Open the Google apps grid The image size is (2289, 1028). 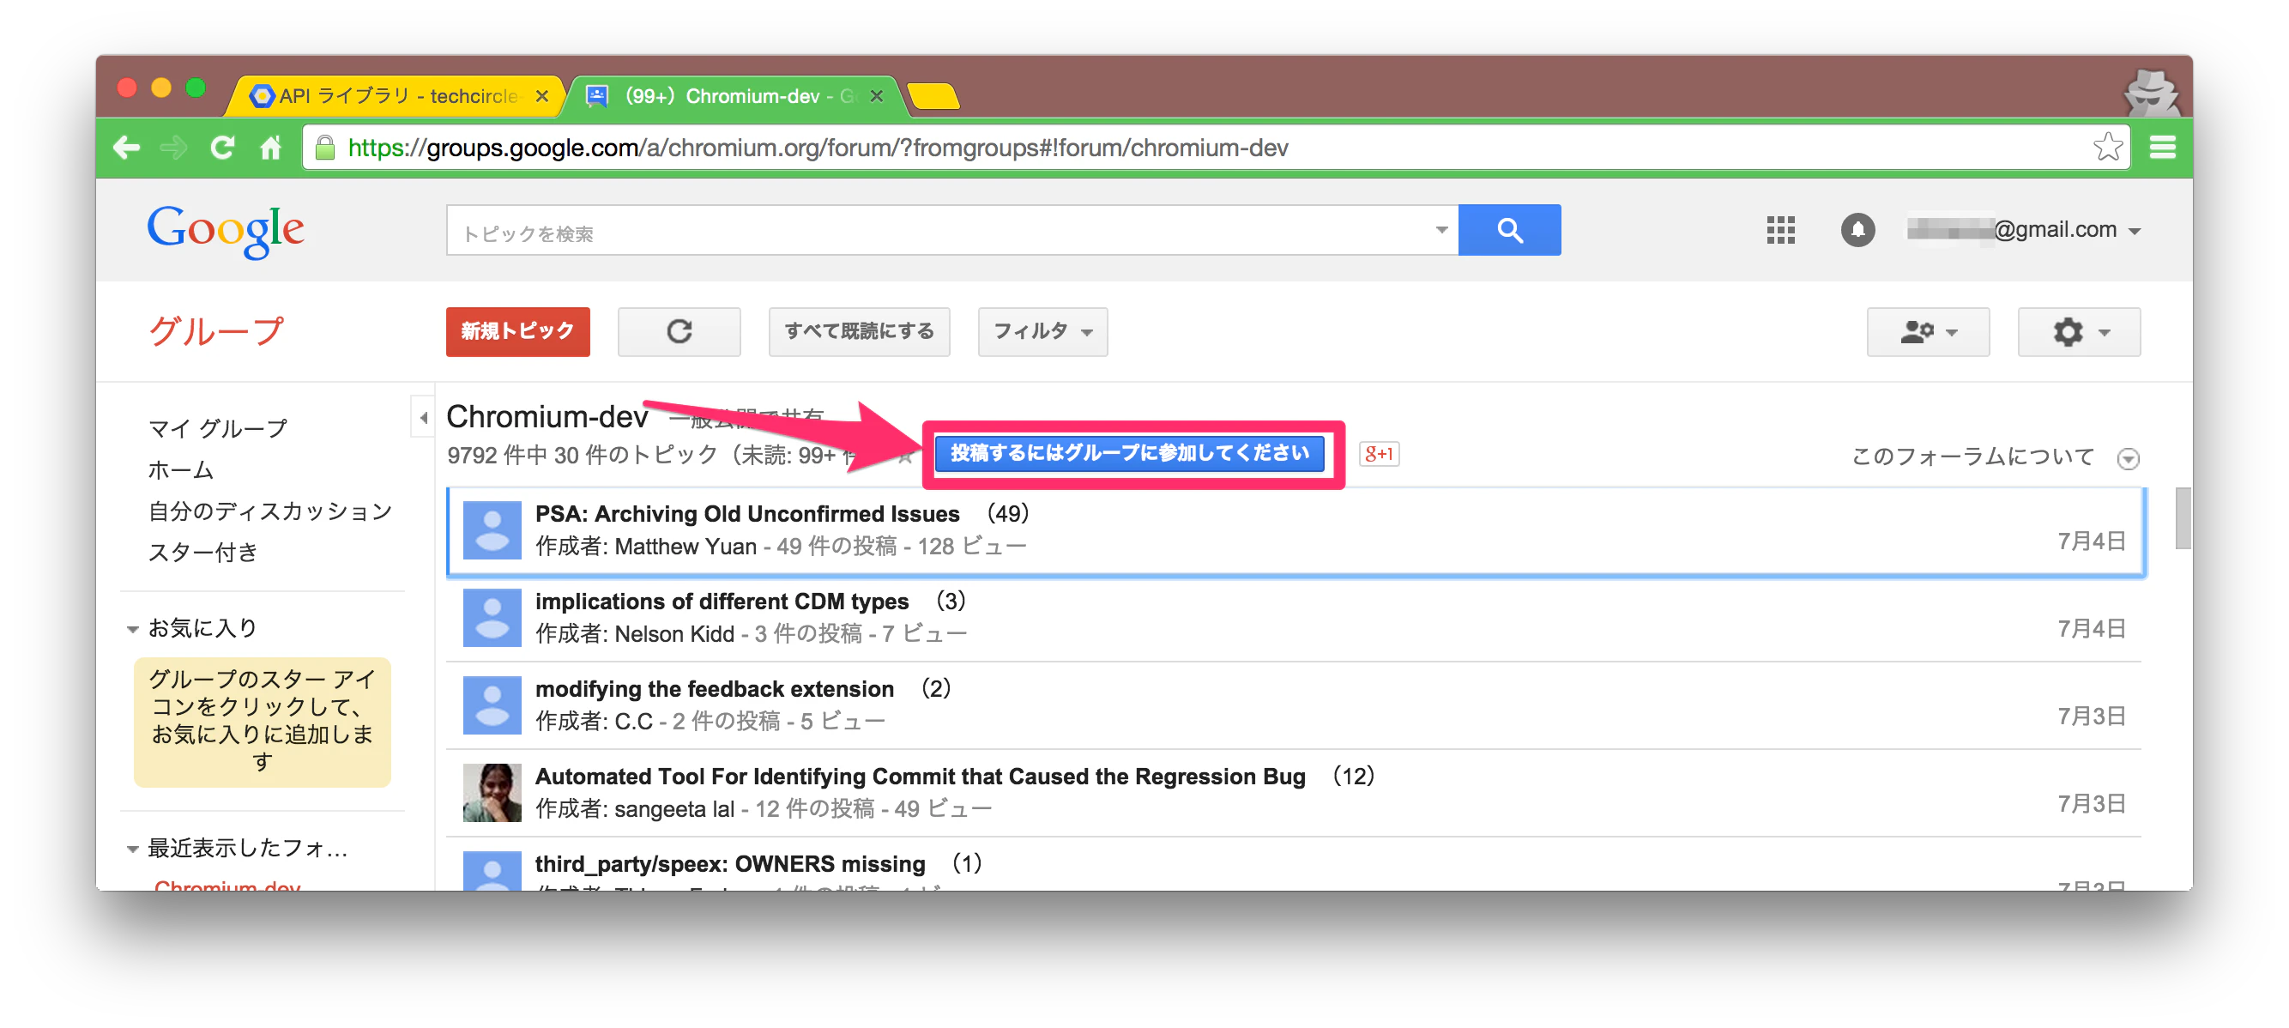point(1780,230)
